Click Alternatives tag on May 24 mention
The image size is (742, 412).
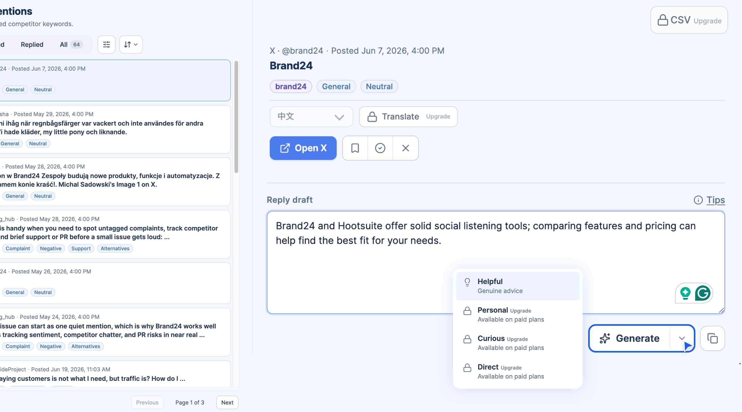86,346
